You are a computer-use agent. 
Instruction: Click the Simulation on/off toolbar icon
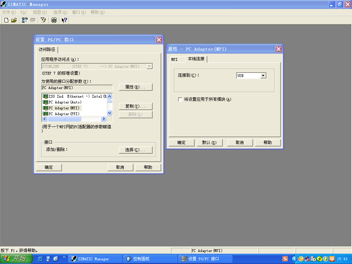pyautogui.click(x=54, y=20)
